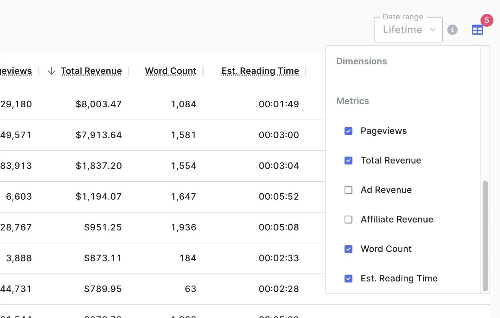Click the chevron in the Lifetime dropdown
Screen dimensions: 500x318
pyautogui.click(x=432, y=30)
